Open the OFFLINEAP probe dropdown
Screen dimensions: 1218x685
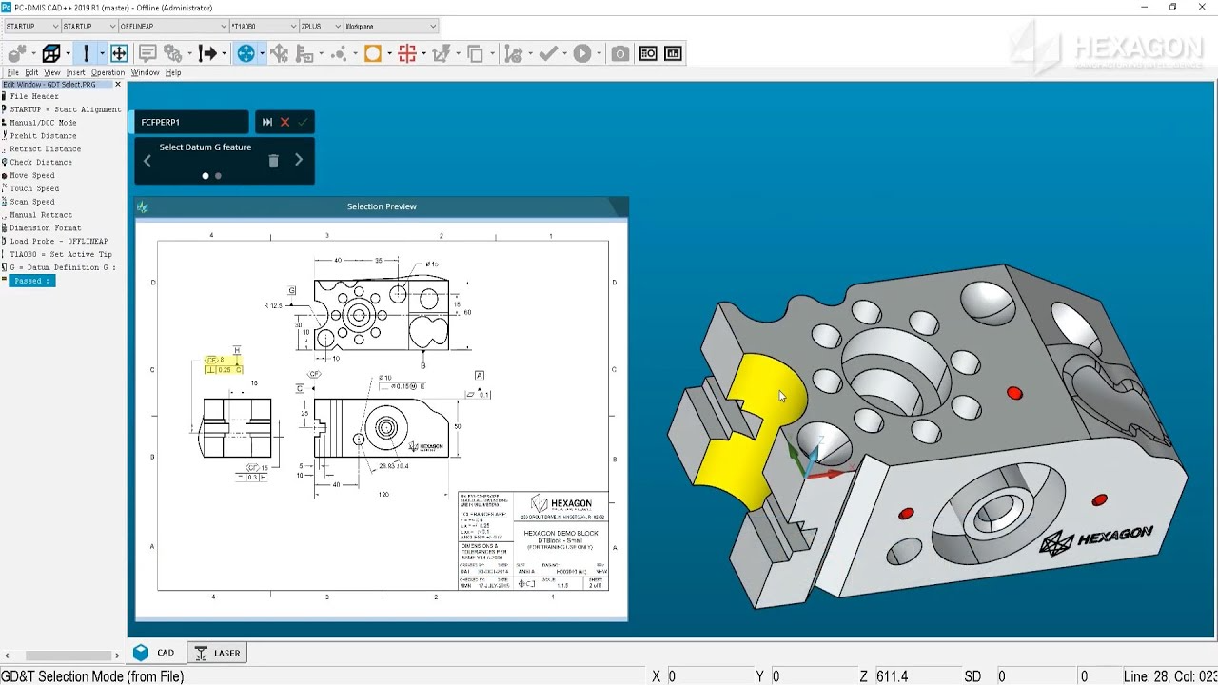(x=173, y=27)
